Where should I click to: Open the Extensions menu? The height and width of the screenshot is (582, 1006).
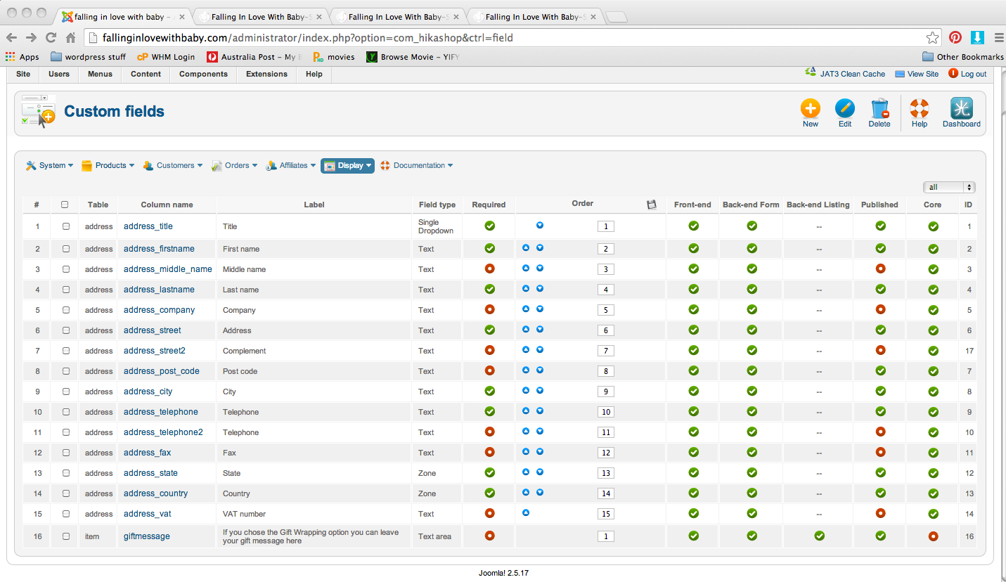pos(266,74)
